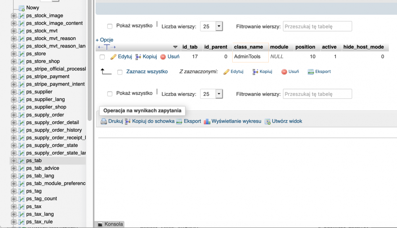Click the Wyświetlanie wykresu chart icon

tap(207, 122)
